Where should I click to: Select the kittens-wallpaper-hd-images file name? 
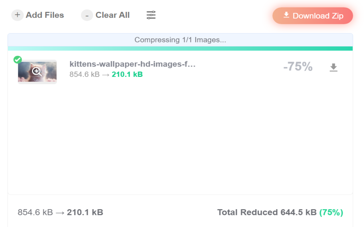click(x=133, y=64)
